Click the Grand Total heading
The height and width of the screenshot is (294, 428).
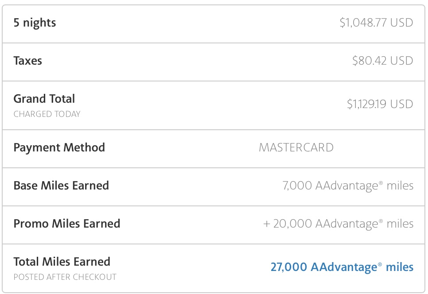pyautogui.click(x=44, y=99)
